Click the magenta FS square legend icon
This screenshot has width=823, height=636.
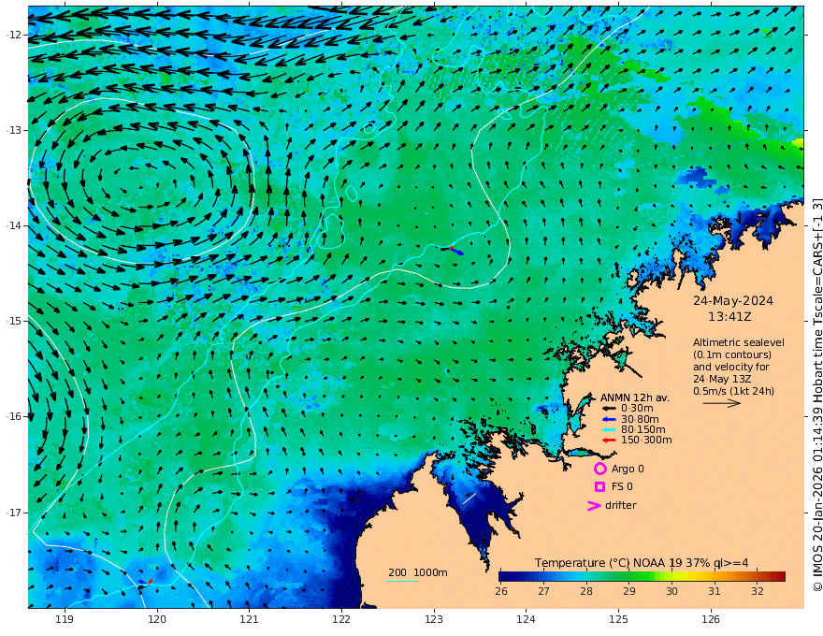(599, 487)
